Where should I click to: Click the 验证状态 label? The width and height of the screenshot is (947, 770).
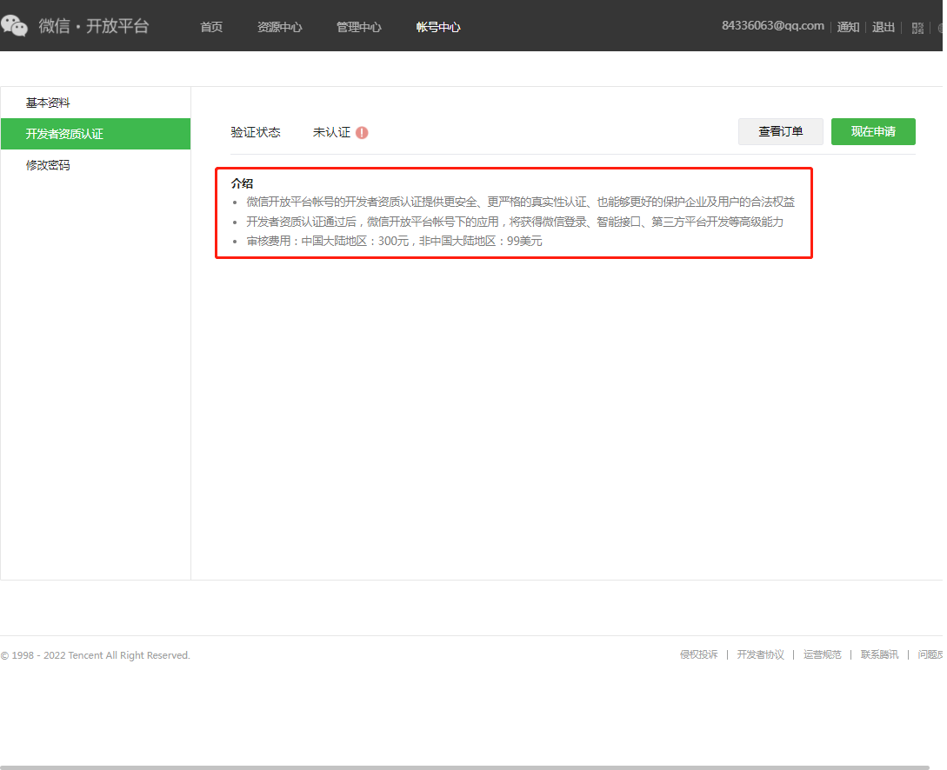[x=256, y=132]
